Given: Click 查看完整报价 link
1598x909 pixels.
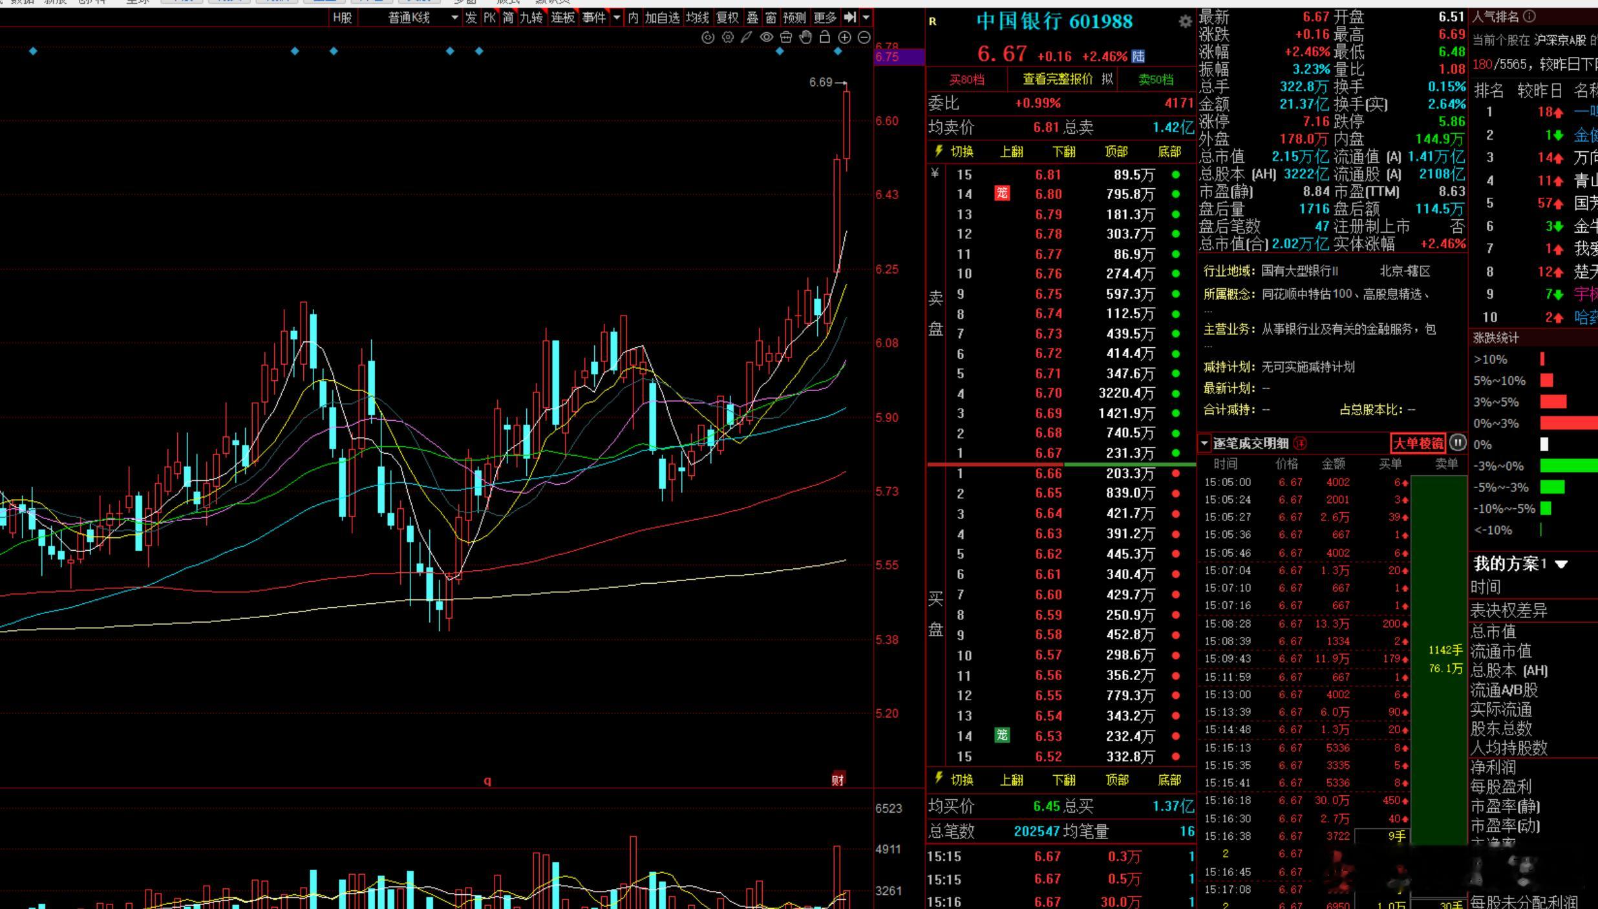Looking at the screenshot, I should pos(1058,79).
